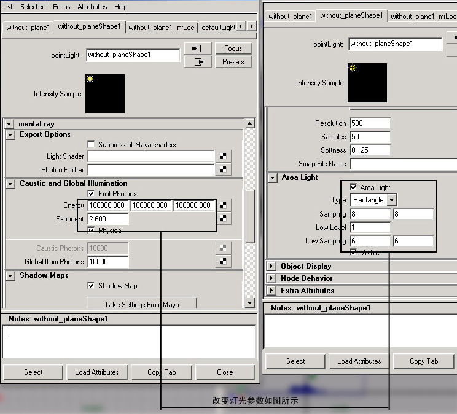
Task: Click Copy Tab in right window
Action: pos(424,361)
